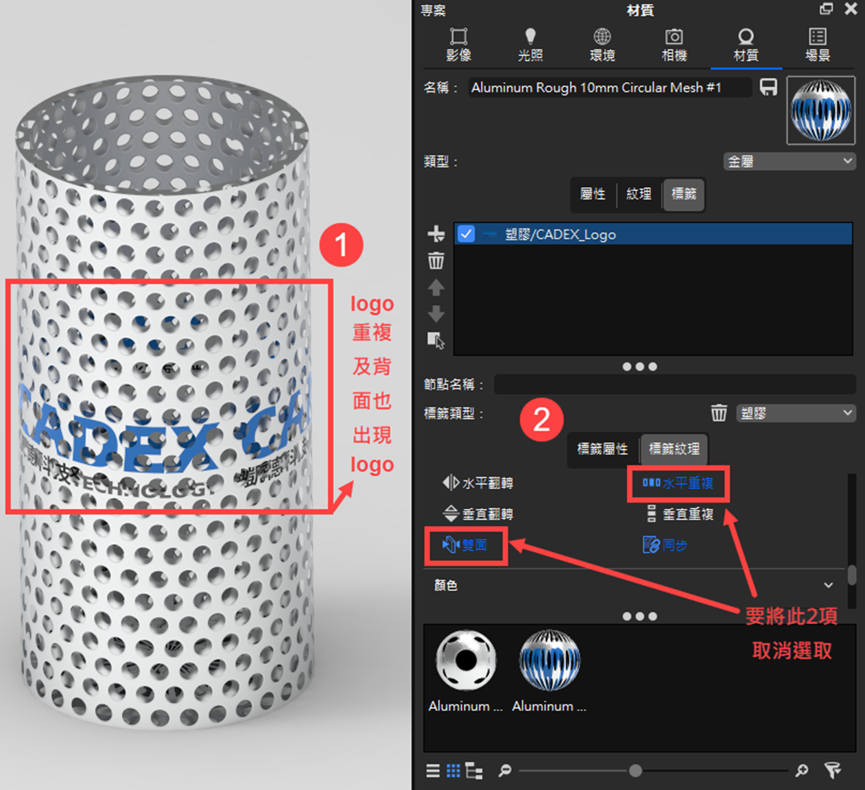Switch to 標籤紋理 tab

pos(674,449)
